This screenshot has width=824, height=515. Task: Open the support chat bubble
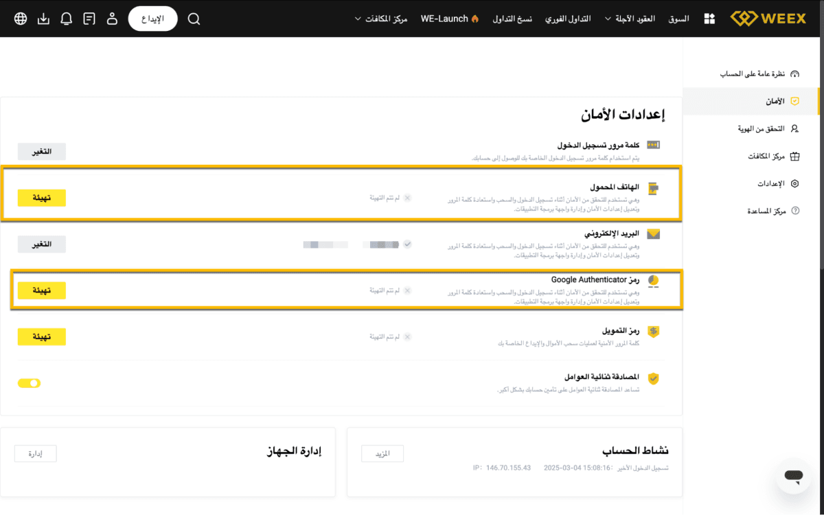click(793, 477)
